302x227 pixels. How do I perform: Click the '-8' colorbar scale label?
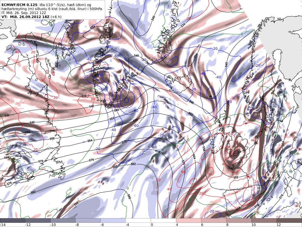77,225
